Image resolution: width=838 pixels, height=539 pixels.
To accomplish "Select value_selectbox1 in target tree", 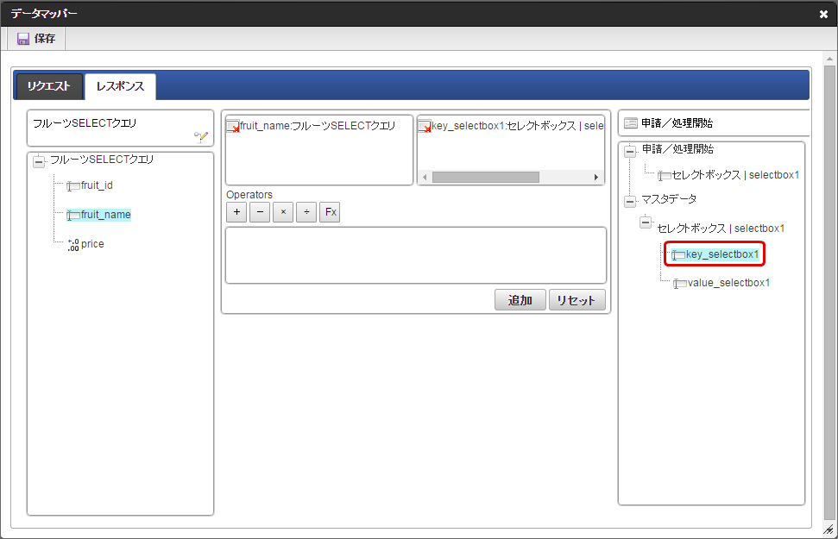I will 728,283.
